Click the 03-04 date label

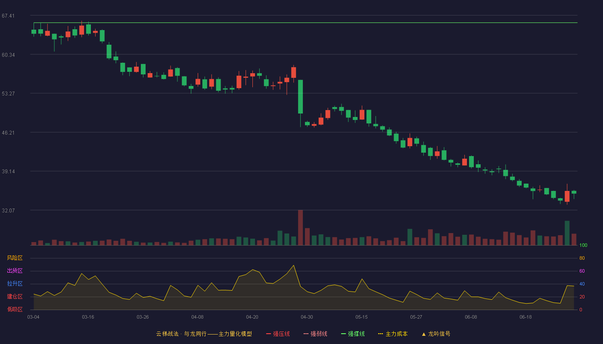point(33,317)
